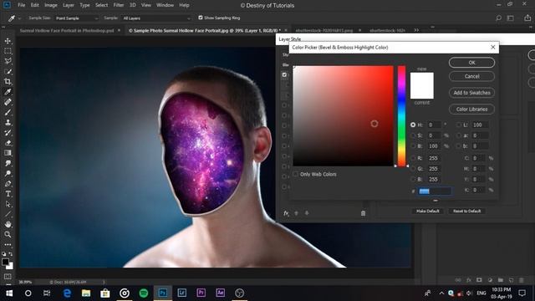Viewport: 535px width, 301px height.
Task: Select the Line tool
Action: click(x=8, y=214)
